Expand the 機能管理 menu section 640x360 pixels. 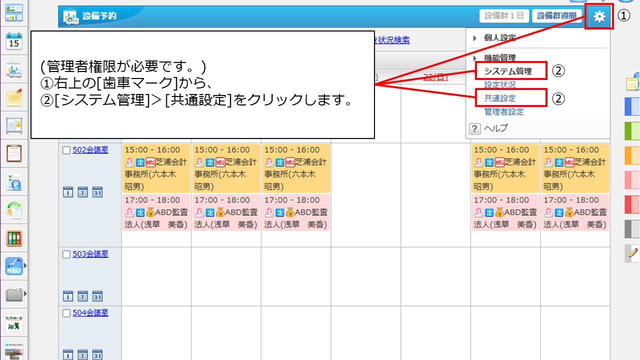pos(474,58)
